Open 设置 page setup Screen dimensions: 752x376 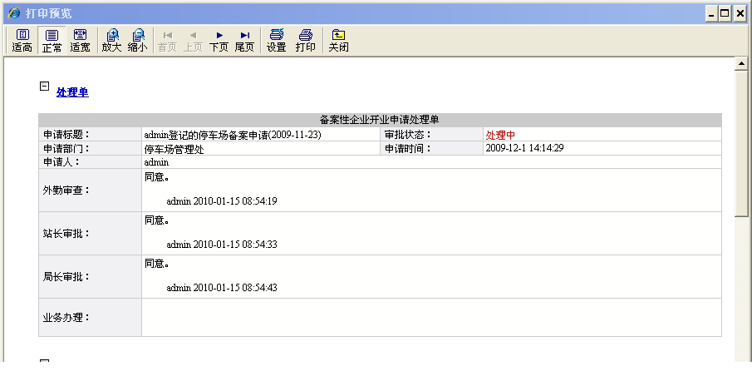(x=277, y=40)
